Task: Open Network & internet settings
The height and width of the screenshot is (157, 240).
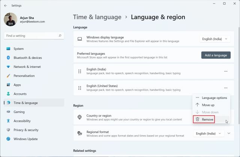Action: pyautogui.click(x=34, y=67)
